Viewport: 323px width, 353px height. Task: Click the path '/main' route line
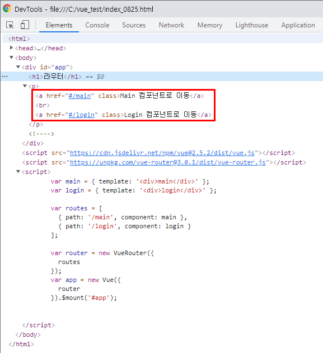(x=123, y=217)
